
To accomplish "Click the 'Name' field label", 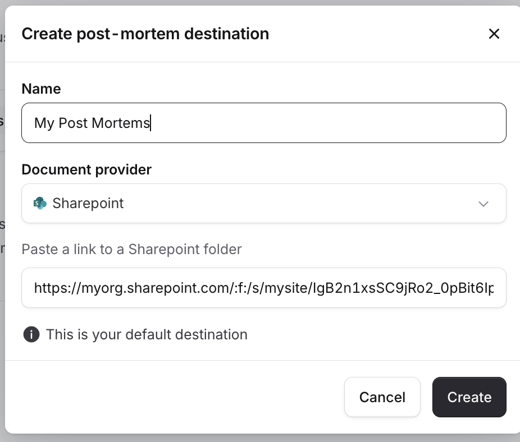I will (41, 89).
